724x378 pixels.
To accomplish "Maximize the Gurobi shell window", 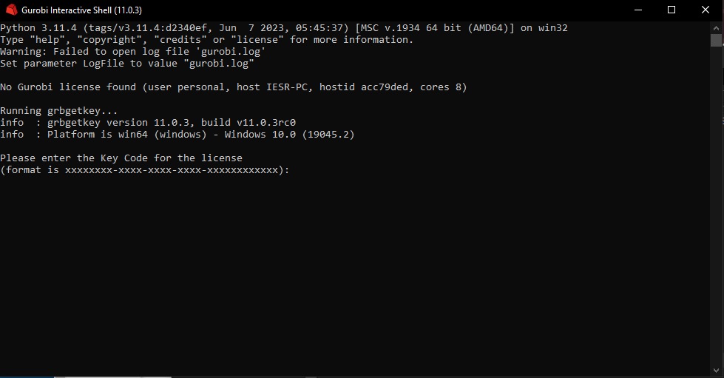I will point(671,10).
